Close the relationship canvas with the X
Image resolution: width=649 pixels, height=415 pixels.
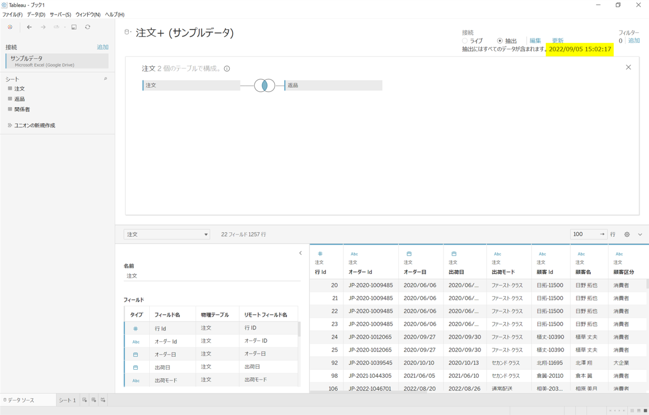(628, 67)
